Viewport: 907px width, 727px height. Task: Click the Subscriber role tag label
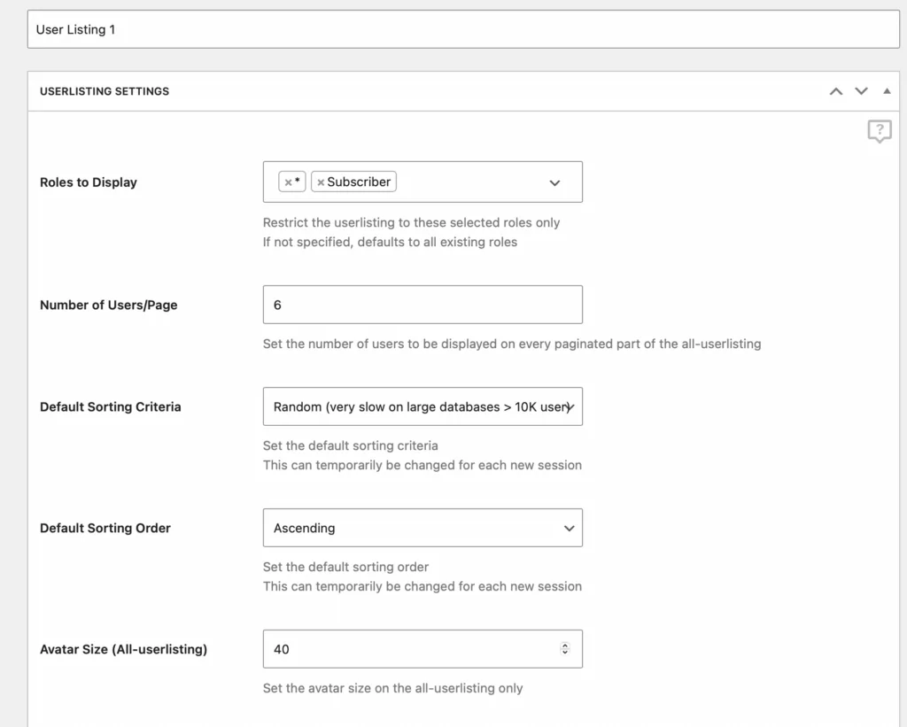pyautogui.click(x=359, y=182)
